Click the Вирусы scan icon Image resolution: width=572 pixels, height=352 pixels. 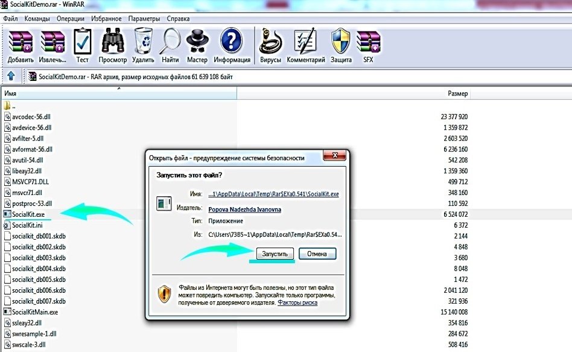point(270,41)
